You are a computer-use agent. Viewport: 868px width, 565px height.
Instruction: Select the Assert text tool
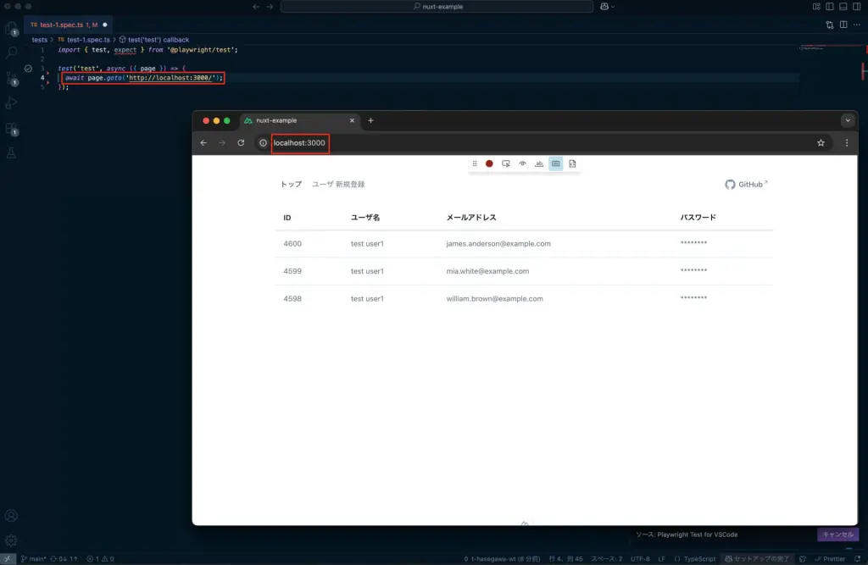(x=539, y=163)
